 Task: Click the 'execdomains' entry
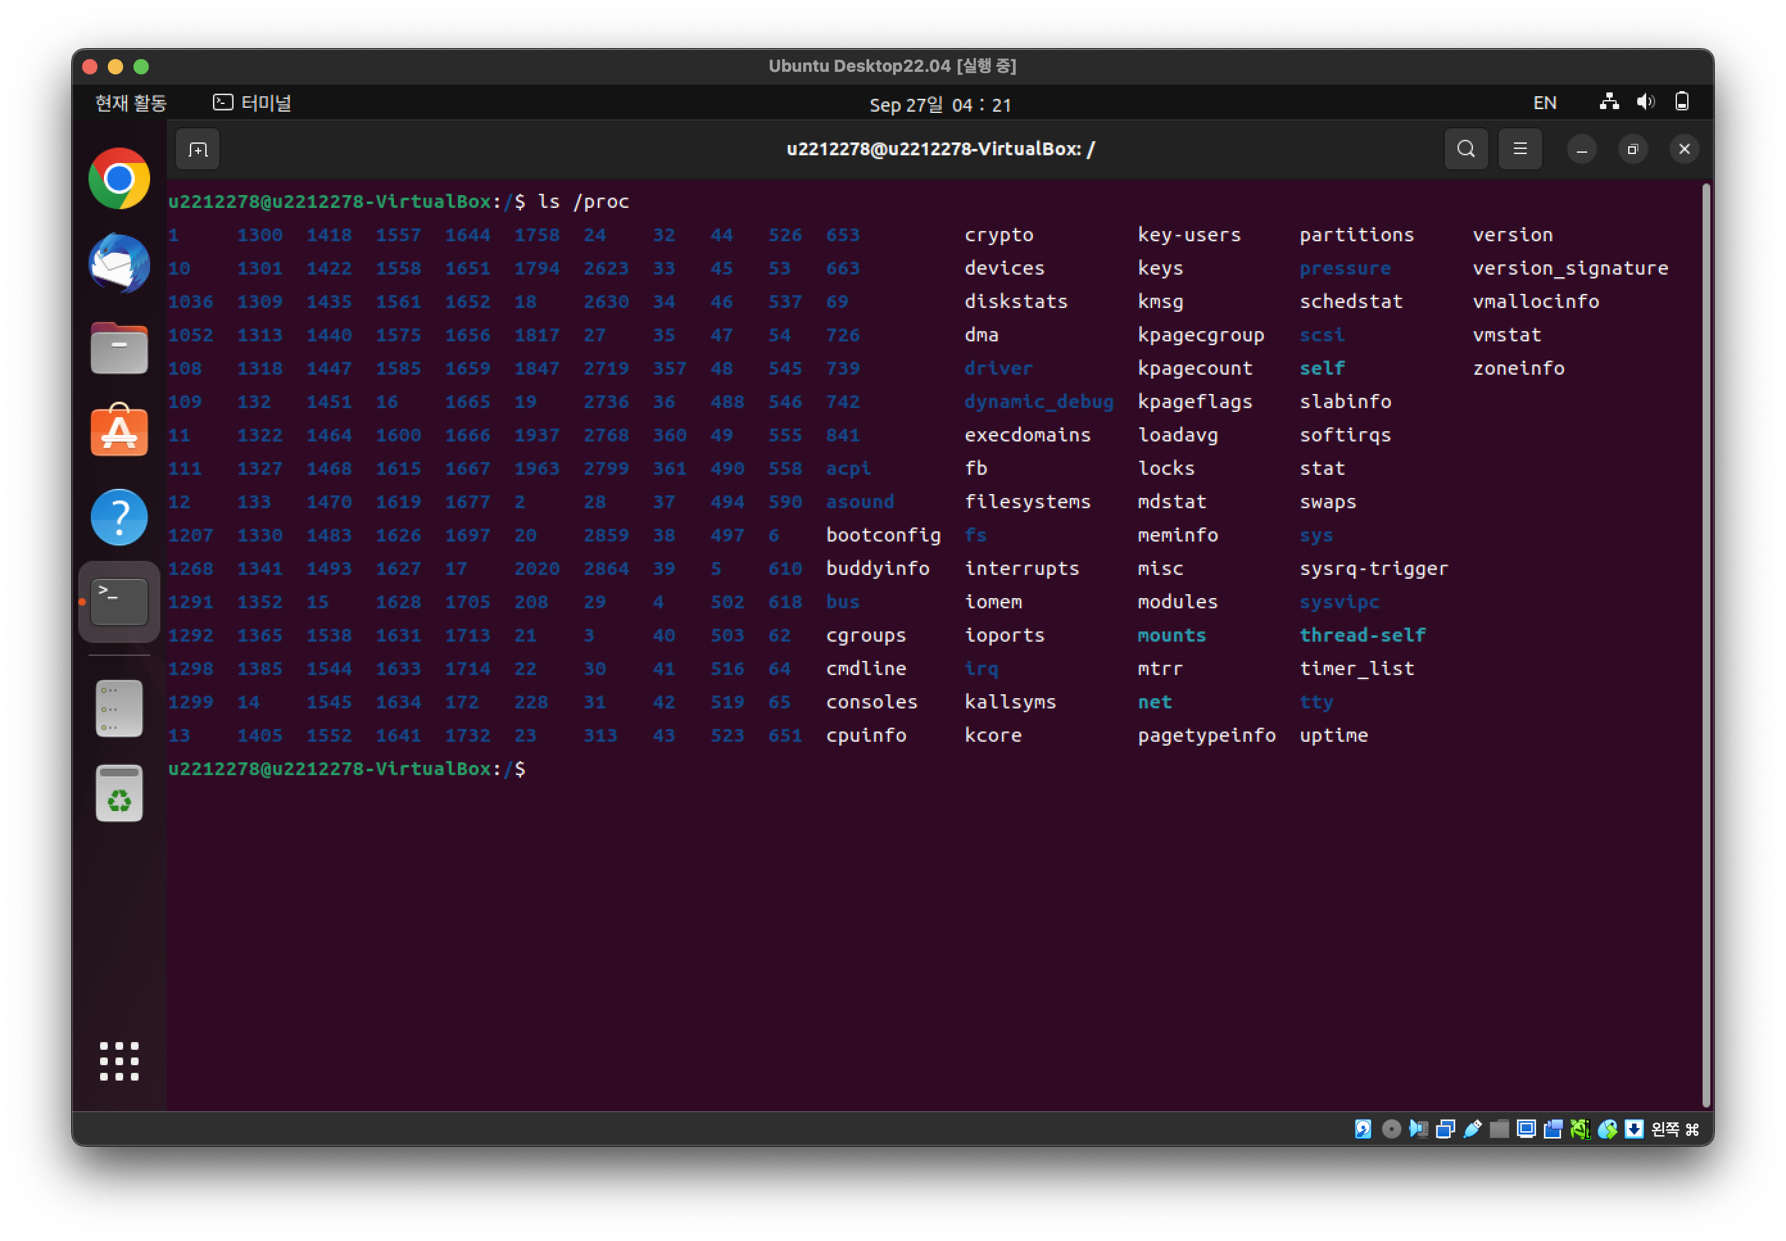click(x=1028, y=436)
